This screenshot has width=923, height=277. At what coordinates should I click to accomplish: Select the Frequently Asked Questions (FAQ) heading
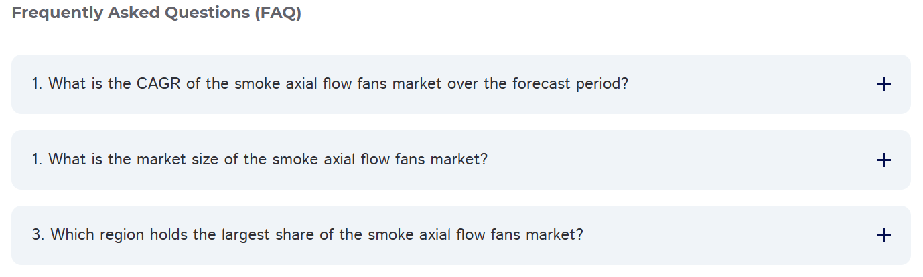click(x=157, y=14)
